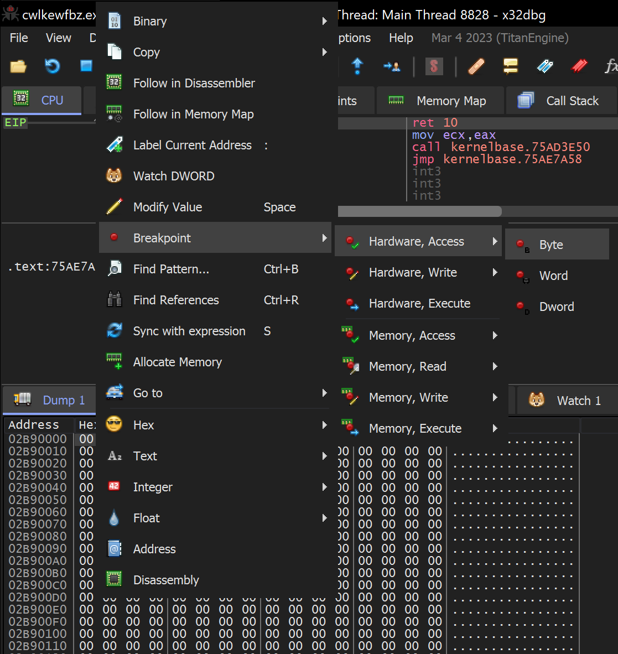Click the Find References binoculars icon

[x=115, y=299]
